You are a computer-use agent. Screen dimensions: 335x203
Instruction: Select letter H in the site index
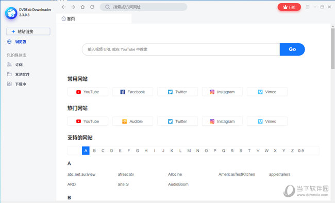pyautogui.click(x=146, y=150)
